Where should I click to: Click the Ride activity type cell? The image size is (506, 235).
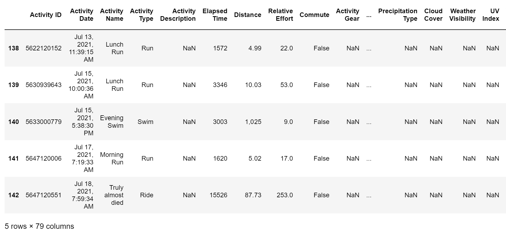tap(147, 195)
